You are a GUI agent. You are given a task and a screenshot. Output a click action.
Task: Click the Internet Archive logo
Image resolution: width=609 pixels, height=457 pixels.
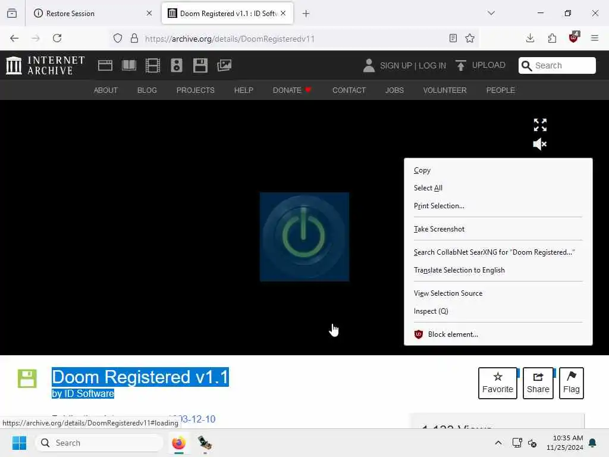pos(45,65)
